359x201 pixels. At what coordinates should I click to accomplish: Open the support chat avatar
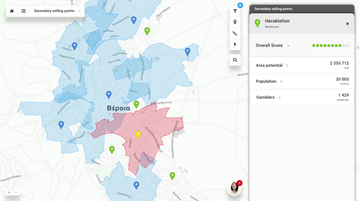tap(234, 188)
